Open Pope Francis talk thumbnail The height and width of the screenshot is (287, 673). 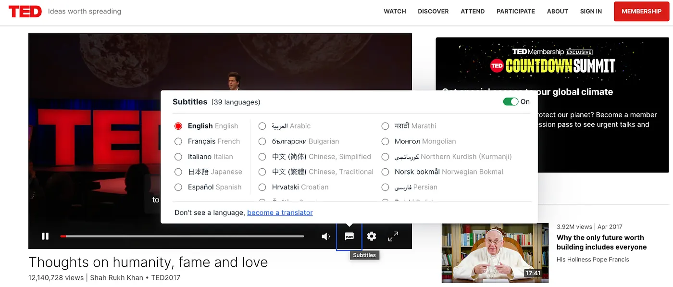[495, 253]
